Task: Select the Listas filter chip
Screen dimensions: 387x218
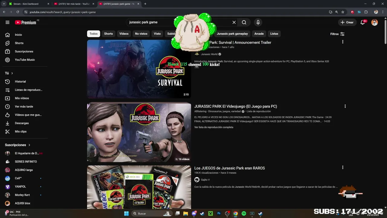Action: tap(274, 34)
